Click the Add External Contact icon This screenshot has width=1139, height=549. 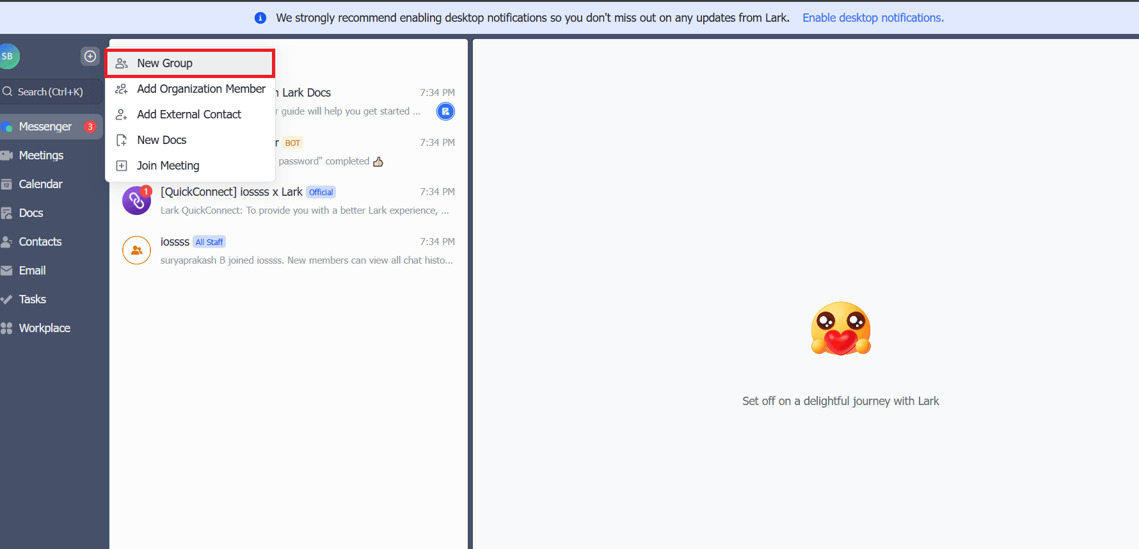point(122,115)
